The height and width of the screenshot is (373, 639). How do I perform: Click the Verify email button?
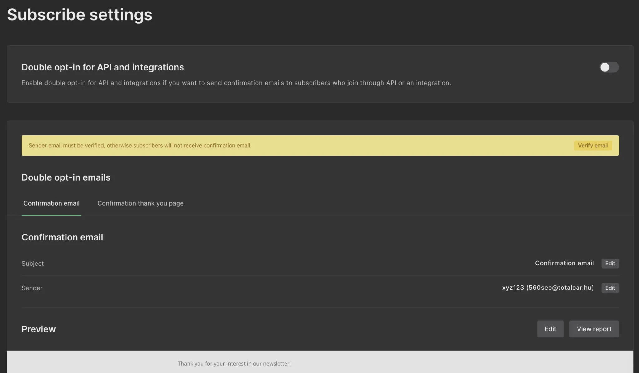coord(593,146)
